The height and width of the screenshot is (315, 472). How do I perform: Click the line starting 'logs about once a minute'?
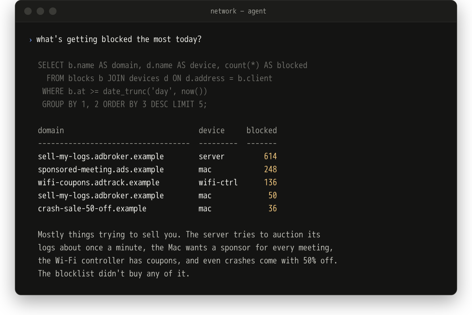pyautogui.click(x=186, y=248)
